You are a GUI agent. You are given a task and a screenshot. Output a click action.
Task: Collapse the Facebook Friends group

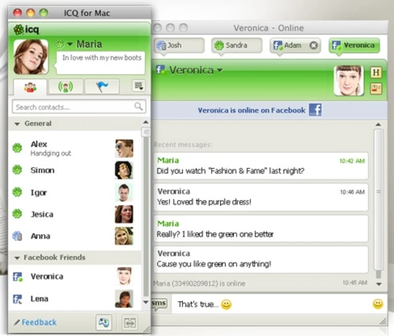[17, 258]
